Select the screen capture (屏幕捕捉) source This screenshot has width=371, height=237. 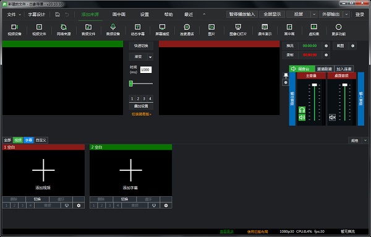pyautogui.click(x=162, y=30)
